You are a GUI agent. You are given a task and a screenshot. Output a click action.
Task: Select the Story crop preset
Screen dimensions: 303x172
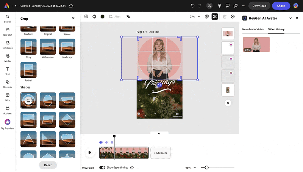(x=28, y=47)
